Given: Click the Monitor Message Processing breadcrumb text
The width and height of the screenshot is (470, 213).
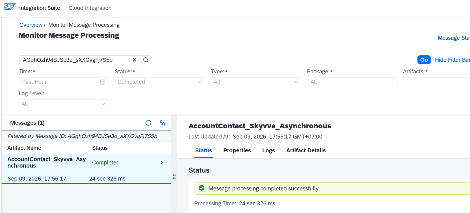Looking at the screenshot, I should [x=84, y=25].
